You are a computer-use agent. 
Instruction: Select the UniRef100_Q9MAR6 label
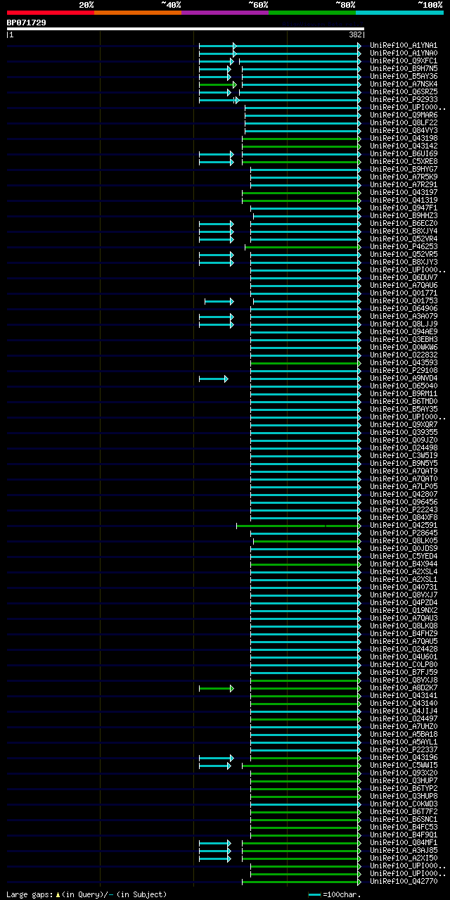point(404,115)
